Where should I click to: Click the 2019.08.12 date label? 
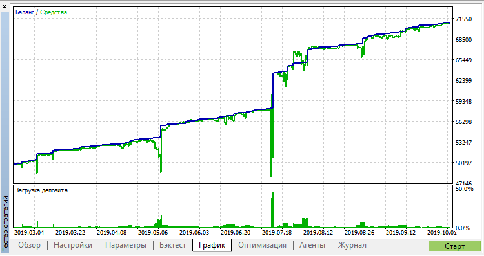coord(318,233)
